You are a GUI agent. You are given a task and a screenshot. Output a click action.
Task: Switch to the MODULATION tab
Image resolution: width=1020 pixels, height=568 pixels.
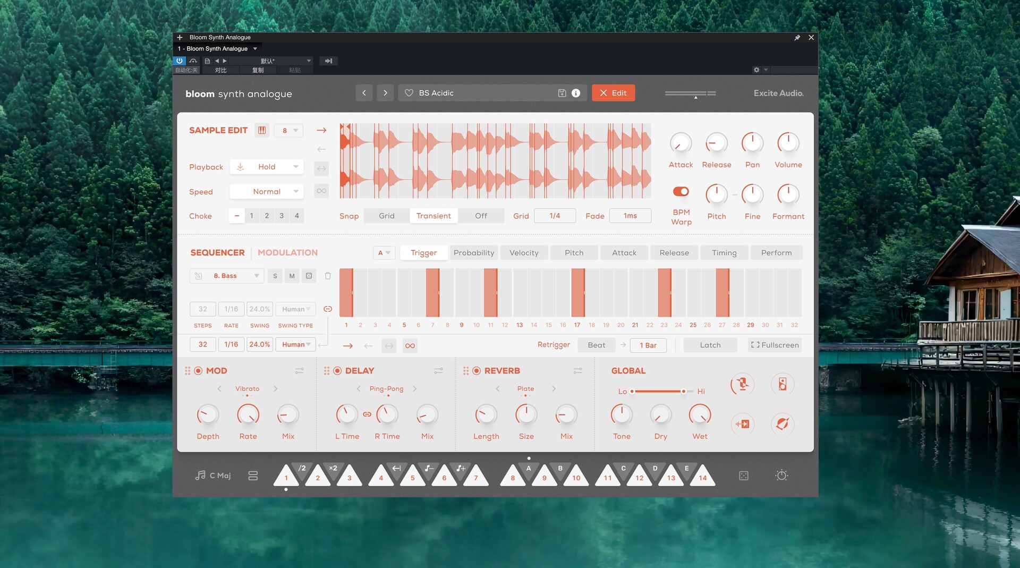[x=287, y=253]
